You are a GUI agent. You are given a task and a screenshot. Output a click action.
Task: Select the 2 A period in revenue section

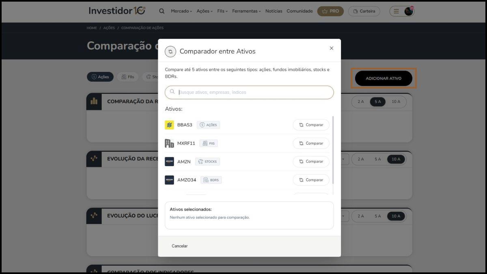361,159
